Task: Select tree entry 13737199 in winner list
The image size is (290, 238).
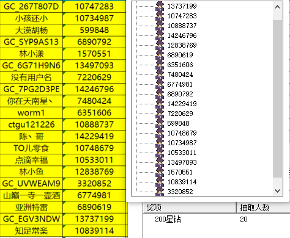Action: pos(182,6)
